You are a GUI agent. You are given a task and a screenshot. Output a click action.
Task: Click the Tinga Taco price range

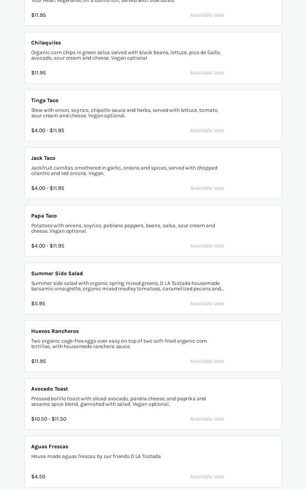pyautogui.click(x=48, y=131)
